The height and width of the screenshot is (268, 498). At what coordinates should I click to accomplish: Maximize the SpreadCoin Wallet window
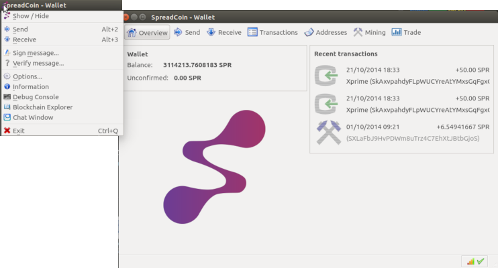142,17
